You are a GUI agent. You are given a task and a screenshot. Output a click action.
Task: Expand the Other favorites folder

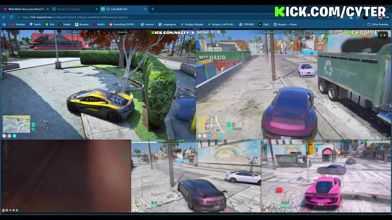(378, 24)
